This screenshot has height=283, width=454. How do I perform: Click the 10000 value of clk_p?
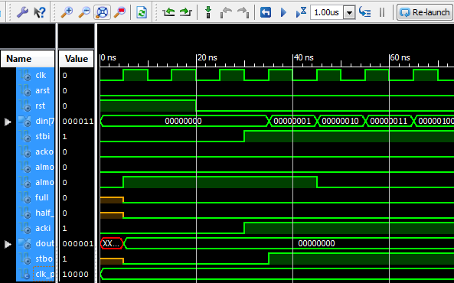point(75,275)
